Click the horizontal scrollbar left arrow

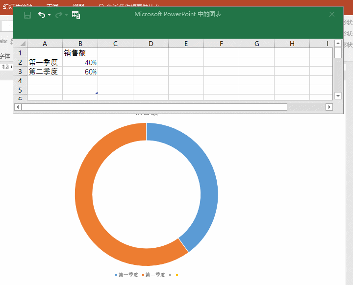point(18,107)
